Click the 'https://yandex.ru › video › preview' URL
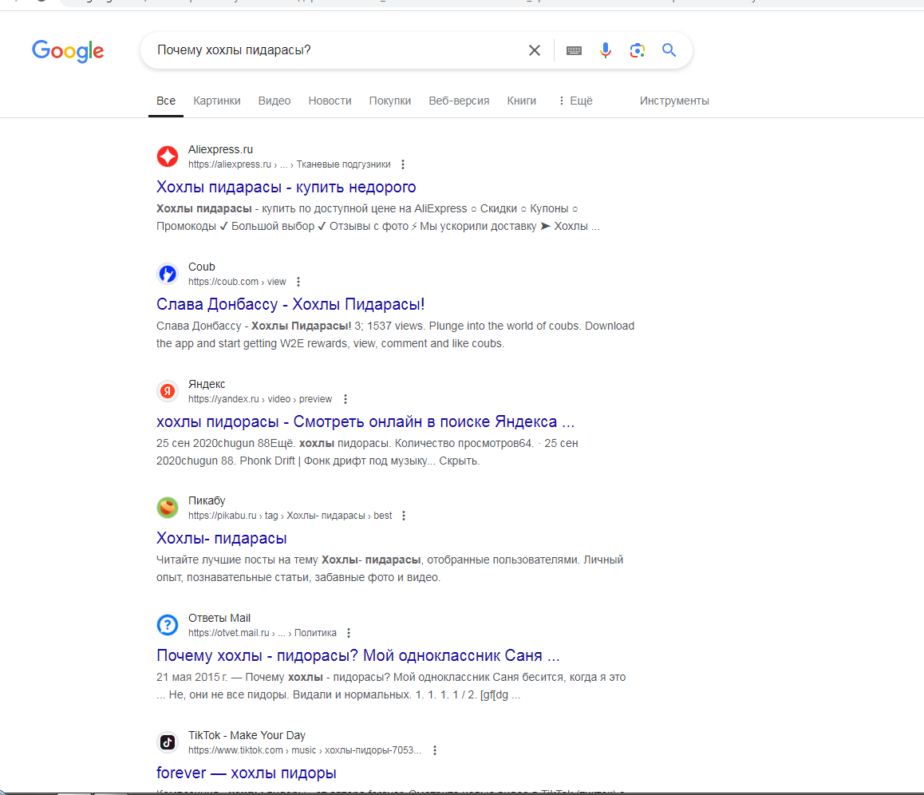The width and height of the screenshot is (924, 795). 260,399
